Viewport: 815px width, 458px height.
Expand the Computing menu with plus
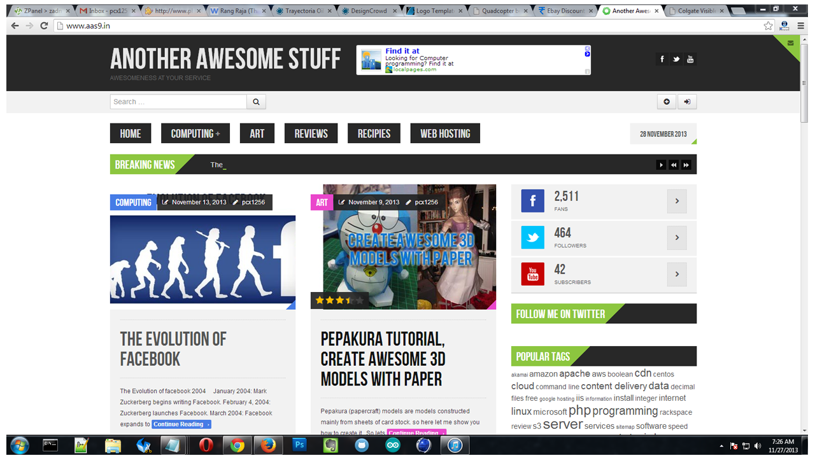click(x=218, y=134)
